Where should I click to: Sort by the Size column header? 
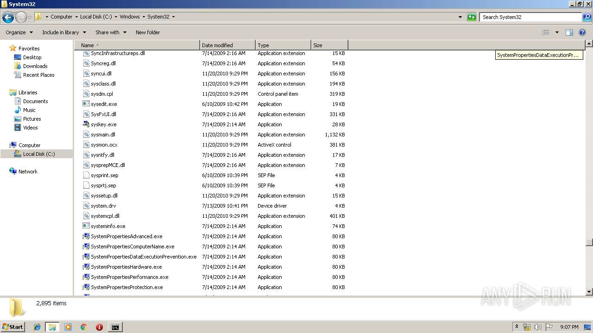(329, 45)
